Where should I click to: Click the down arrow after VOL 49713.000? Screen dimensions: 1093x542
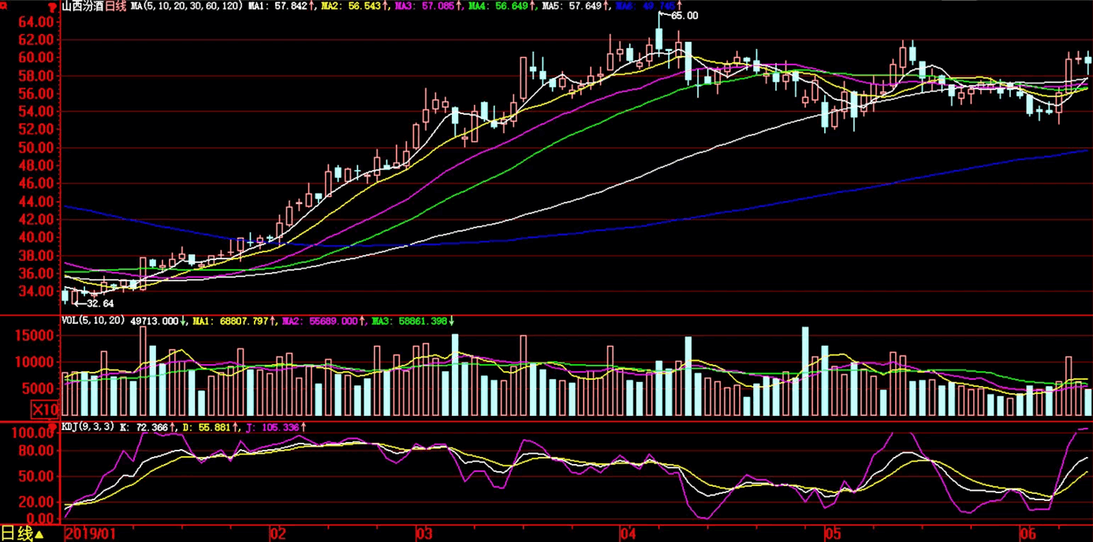(184, 321)
